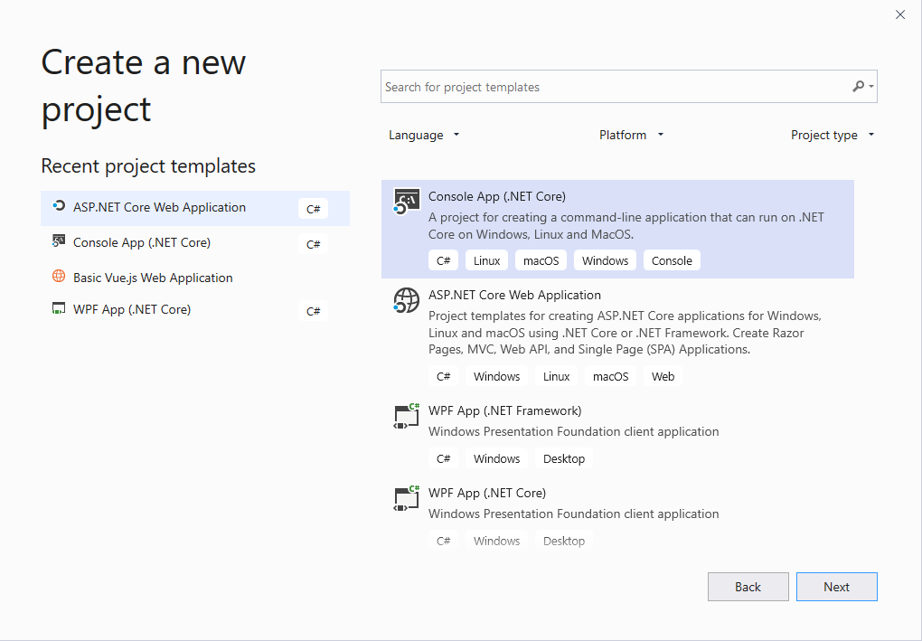Click the C# tag under Console App template
Viewport: 922px width, 641px height.
443,260
